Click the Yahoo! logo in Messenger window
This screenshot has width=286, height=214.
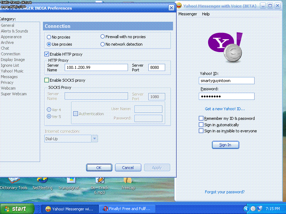(x=226, y=47)
